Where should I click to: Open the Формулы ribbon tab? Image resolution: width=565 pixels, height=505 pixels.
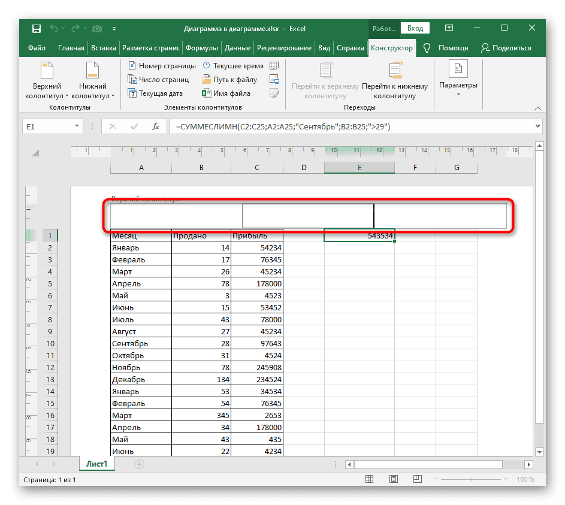201,48
